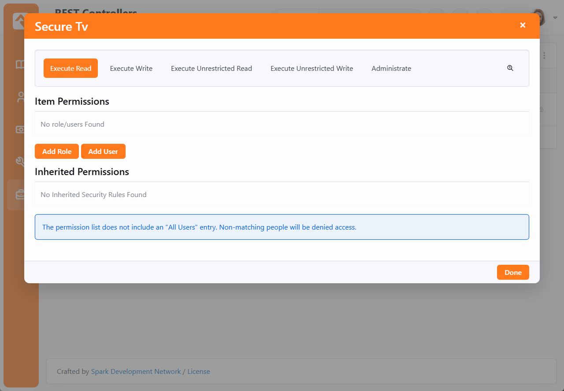Open the Execute Unrestricted Read tab
564x391 pixels.
[211, 68]
